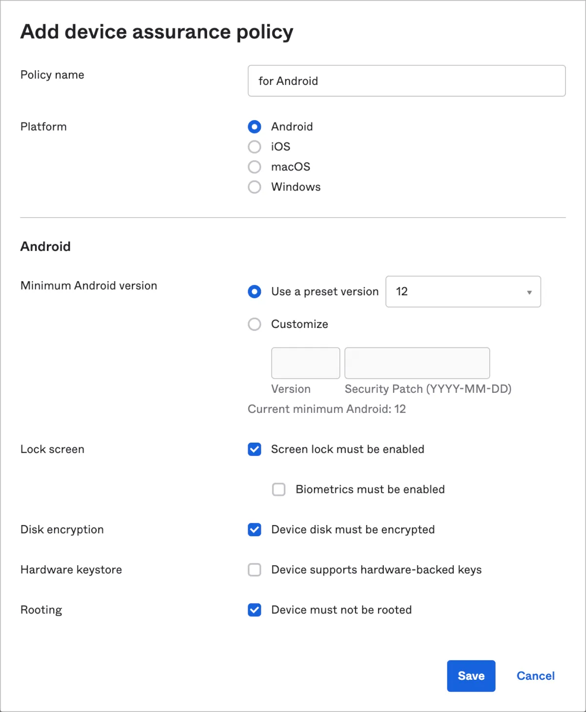Click the dropdown arrow next to 12
Image resolution: width=586 pixels, height=712 pixels.
(x=529, y=292)
